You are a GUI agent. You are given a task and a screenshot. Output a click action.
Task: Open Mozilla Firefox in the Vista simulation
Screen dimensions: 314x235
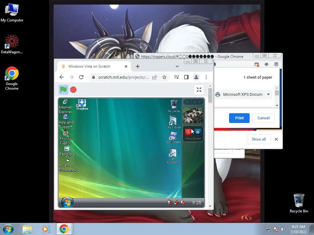tap(66, 138)
